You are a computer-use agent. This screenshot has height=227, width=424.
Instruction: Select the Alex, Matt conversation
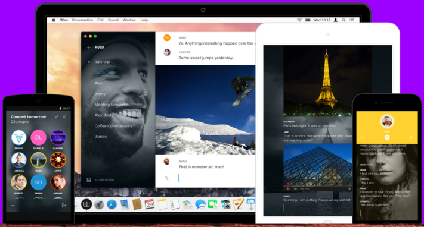104,115
